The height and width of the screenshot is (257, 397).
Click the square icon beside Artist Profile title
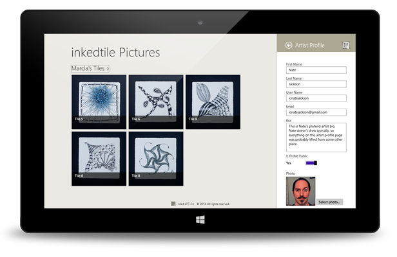(346, 45)
